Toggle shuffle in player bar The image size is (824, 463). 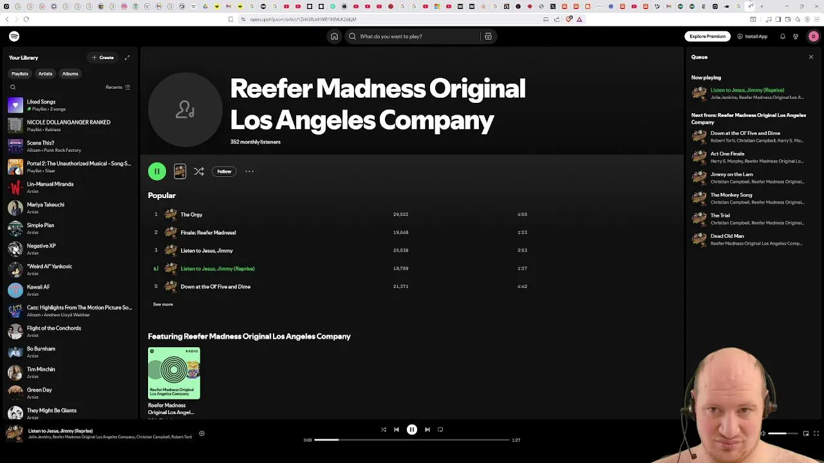pos(384,430)
